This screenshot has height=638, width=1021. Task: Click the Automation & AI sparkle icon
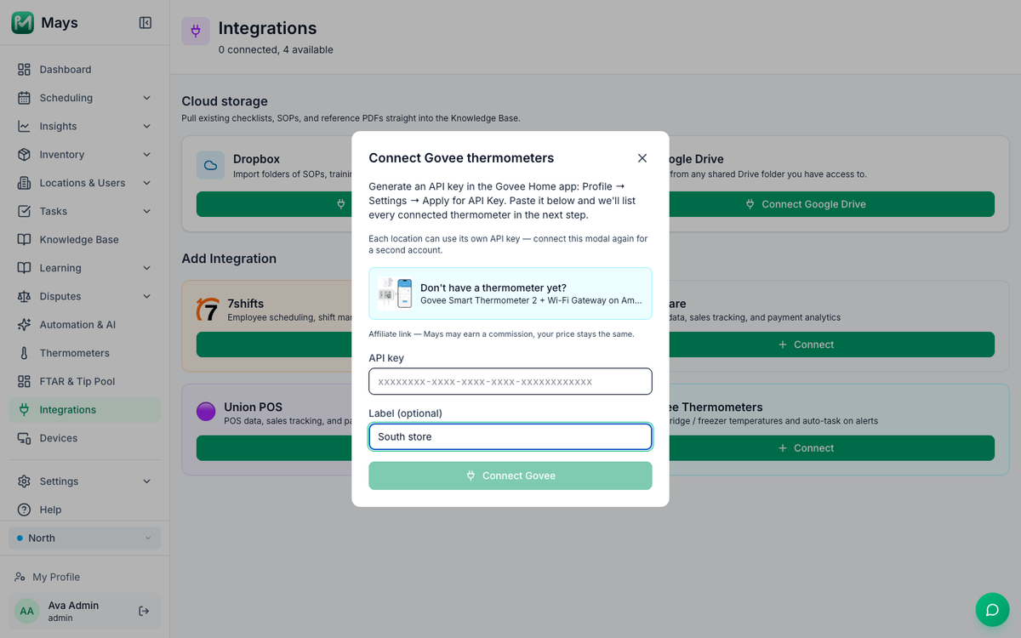pos(24,325)
